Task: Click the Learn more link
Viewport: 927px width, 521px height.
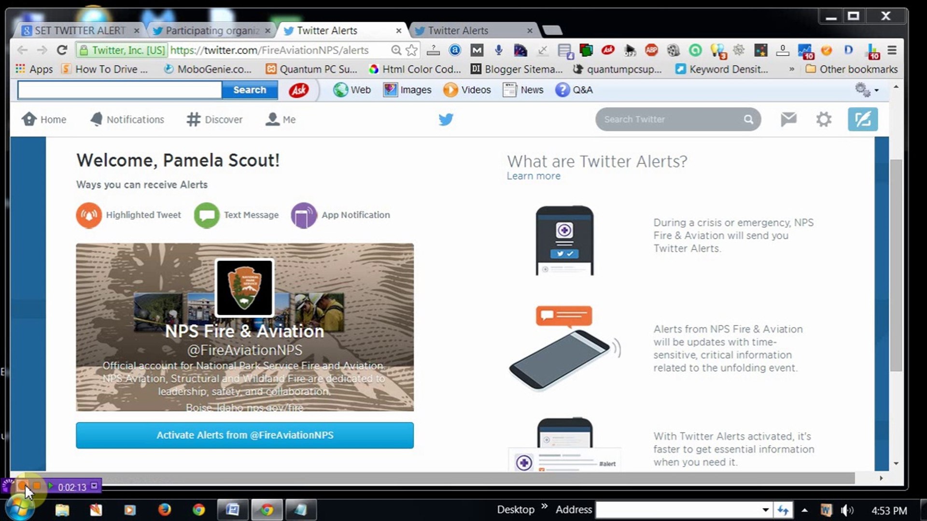Action: [x=534, y=176]
